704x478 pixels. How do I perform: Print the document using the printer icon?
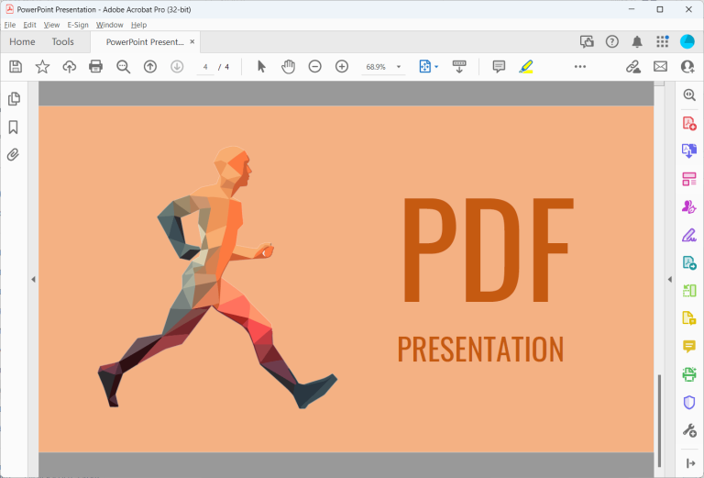point(95,66)
